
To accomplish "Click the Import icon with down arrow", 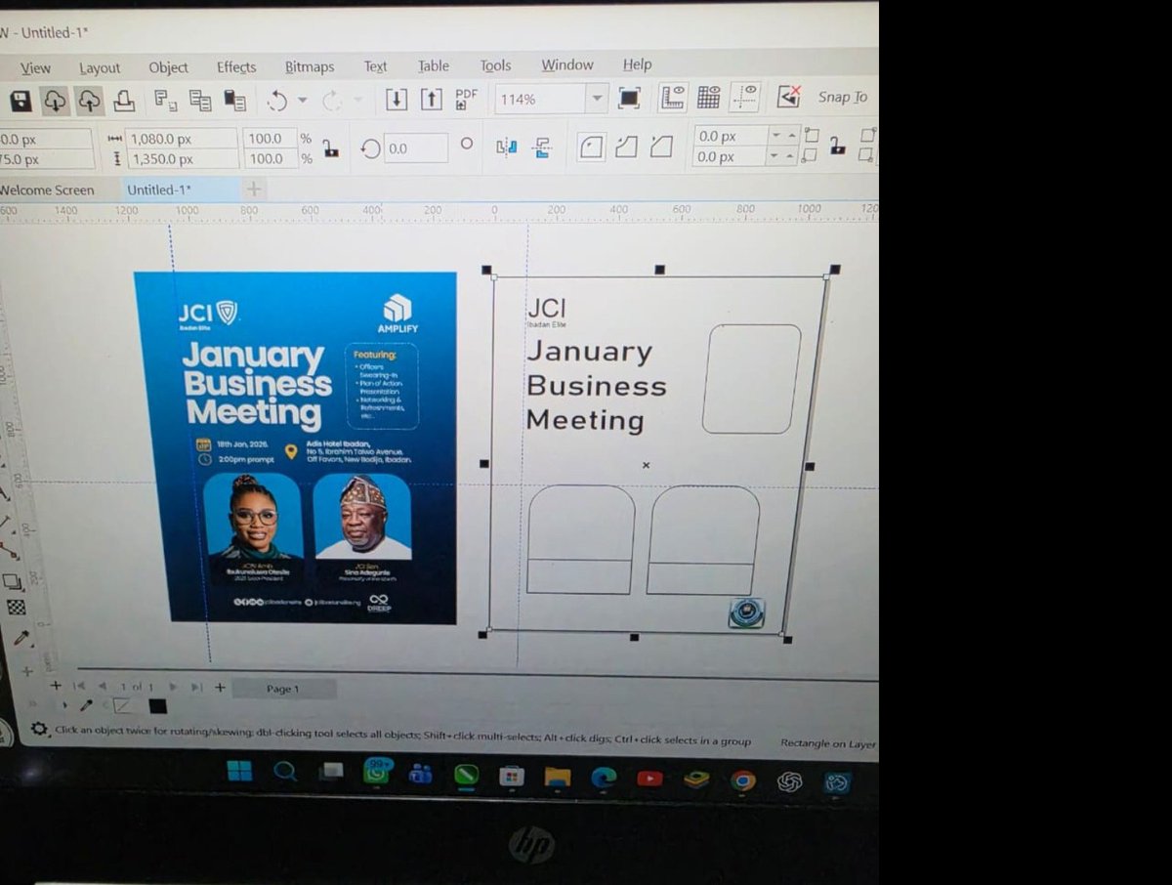I will point(396,99).
